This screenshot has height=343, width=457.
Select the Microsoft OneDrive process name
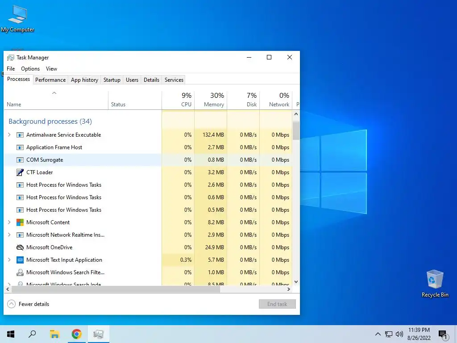click(x=49, y=247)
